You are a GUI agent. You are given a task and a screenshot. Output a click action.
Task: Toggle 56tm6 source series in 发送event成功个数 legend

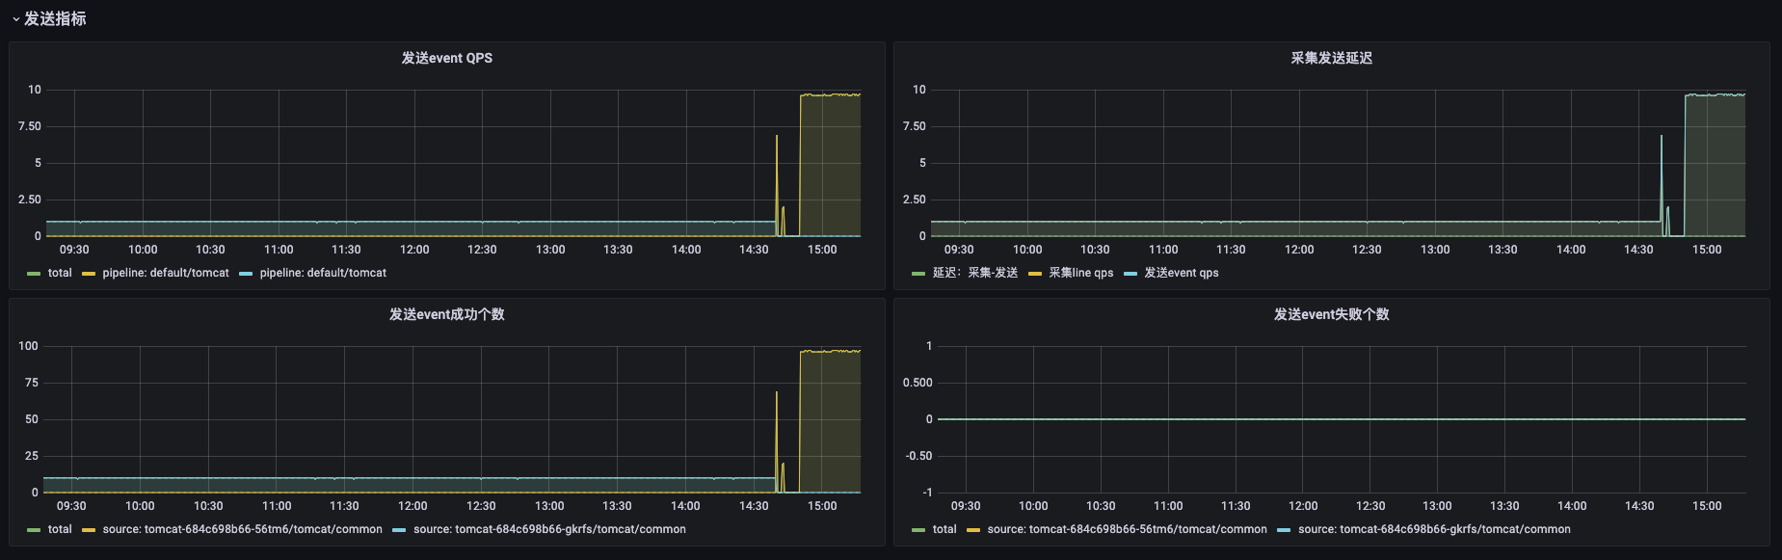[x=242, y=529]
